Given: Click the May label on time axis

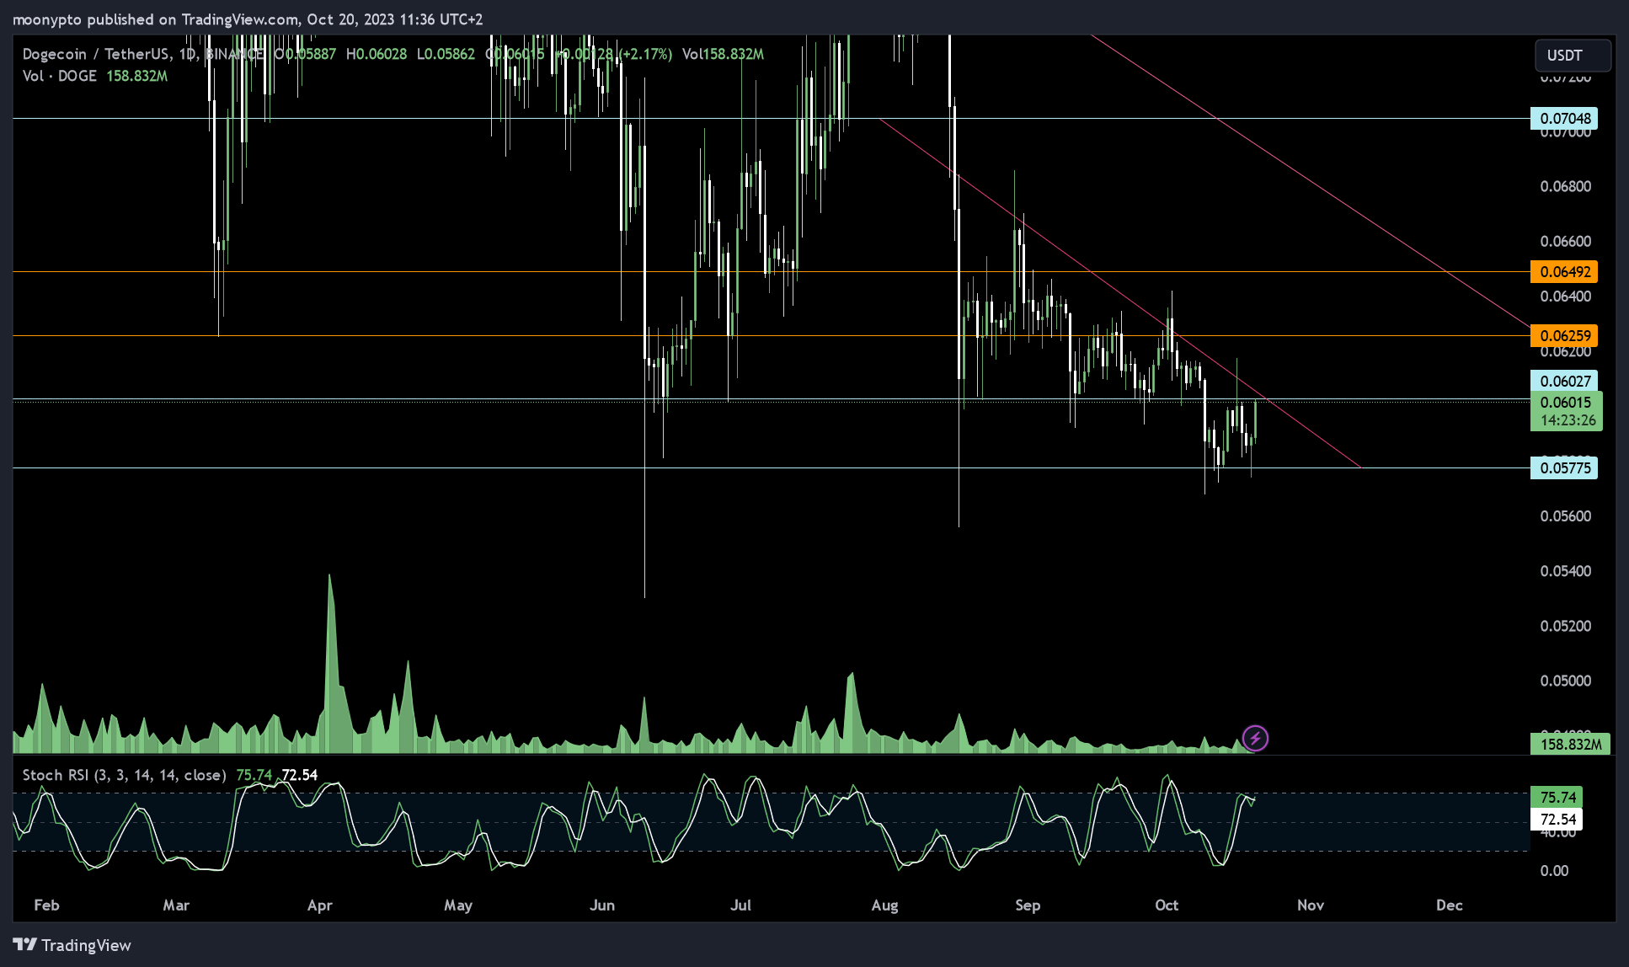Looking at the screenshot, I should (458, 905).
